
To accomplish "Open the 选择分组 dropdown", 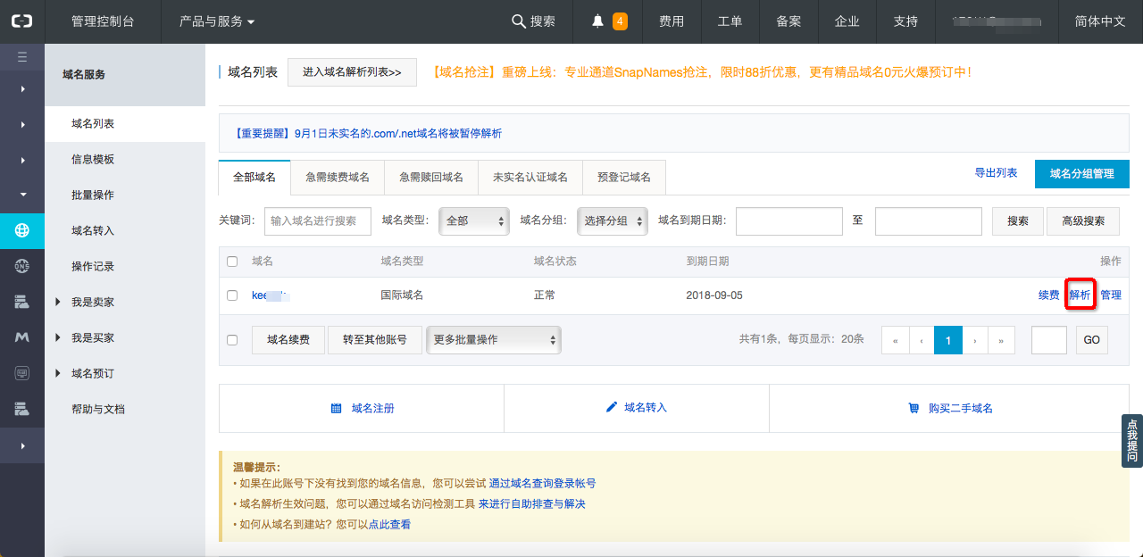I will [613, 220].
